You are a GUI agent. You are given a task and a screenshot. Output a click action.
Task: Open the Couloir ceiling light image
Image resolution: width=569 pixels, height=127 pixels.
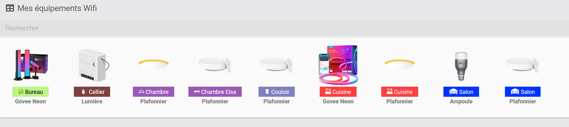276,65
